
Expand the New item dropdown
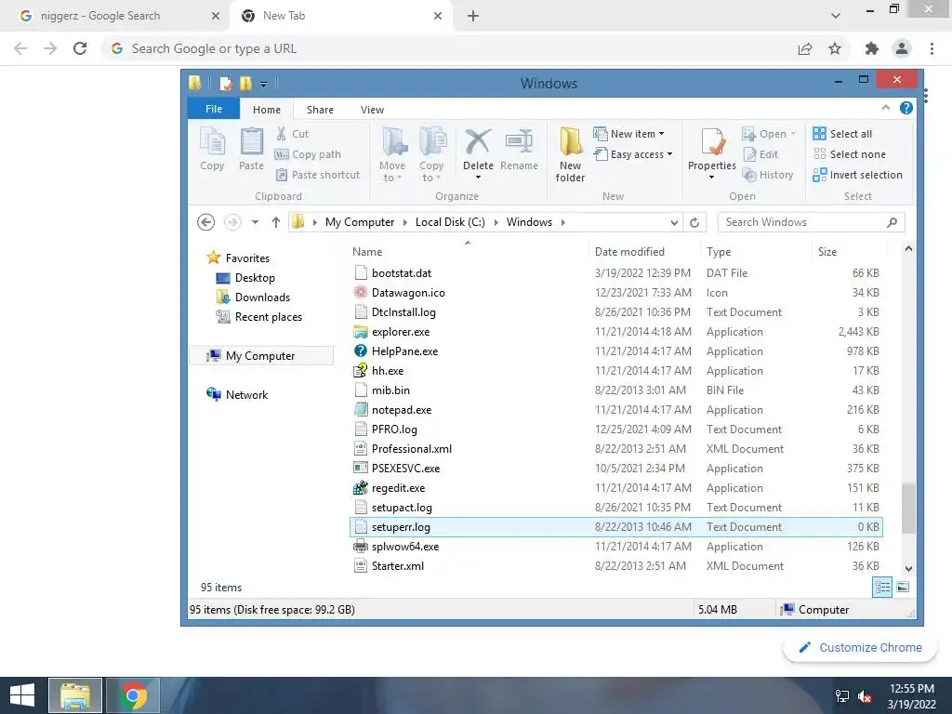pos(662,134)
